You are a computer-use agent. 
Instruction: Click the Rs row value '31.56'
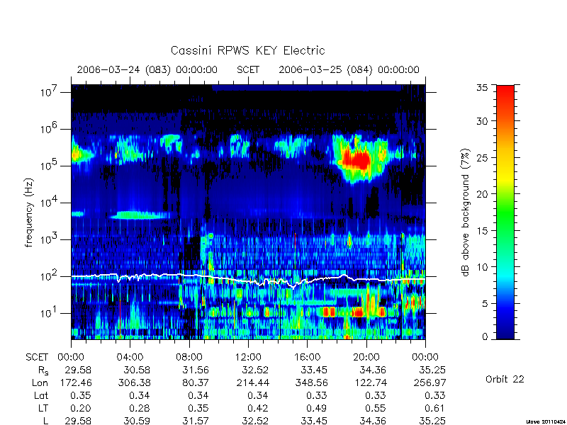coord(196,370)
